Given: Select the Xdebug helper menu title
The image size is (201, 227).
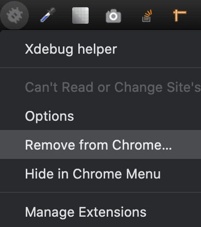Looking at the screenshot, I should tap(71, 50).
